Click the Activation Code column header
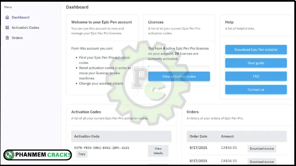 tap(87, 136)
